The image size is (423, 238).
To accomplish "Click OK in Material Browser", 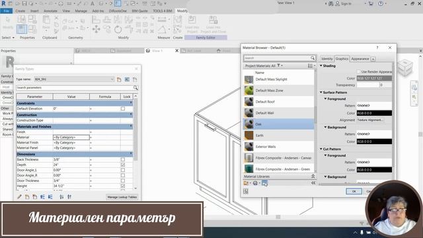I will tap(354, 191).
